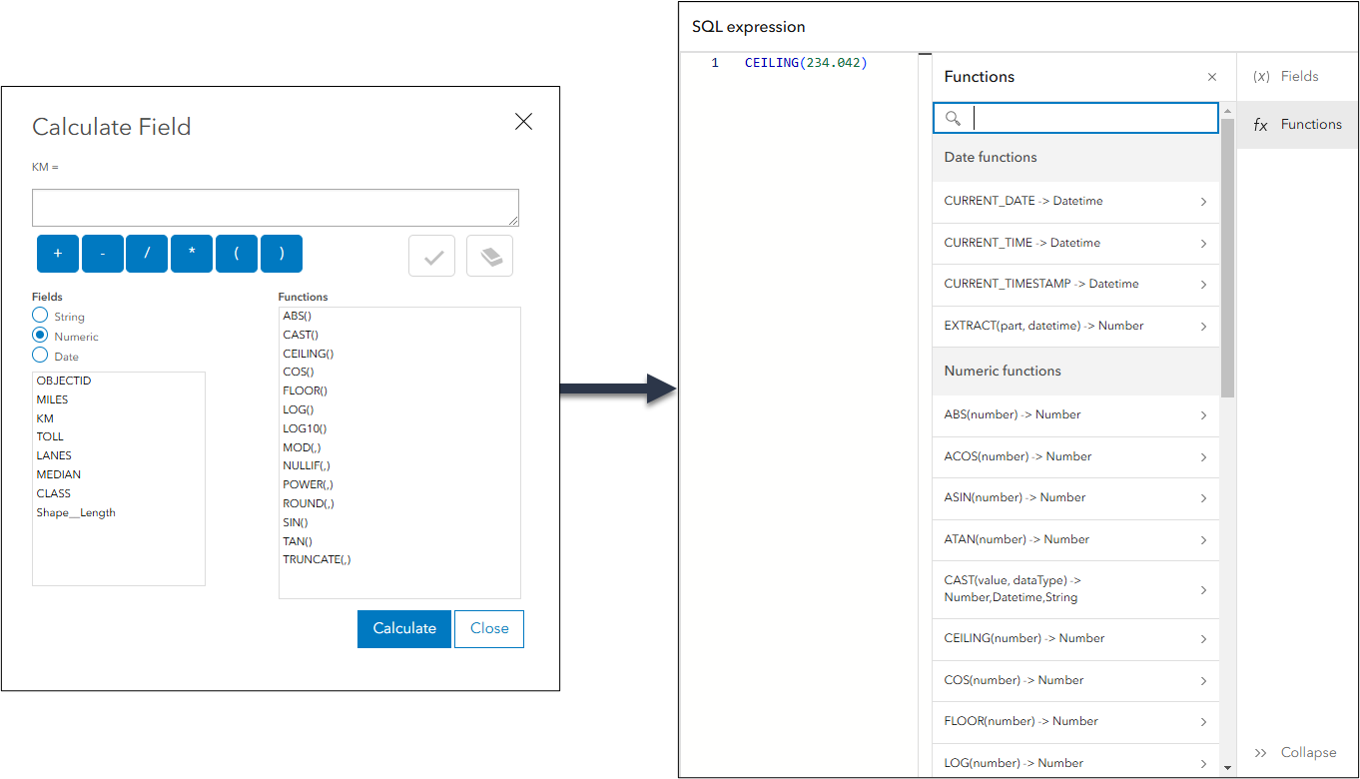Insert the subtraction operator
This screenshot has height=779, width=1360.
pyautogui.click(x=102, y=254)
